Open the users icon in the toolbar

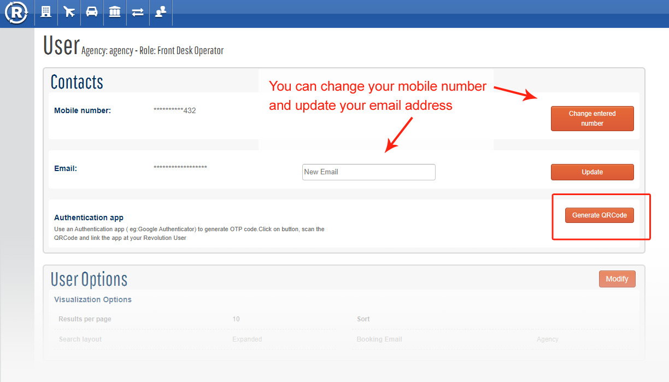point(161,12)
